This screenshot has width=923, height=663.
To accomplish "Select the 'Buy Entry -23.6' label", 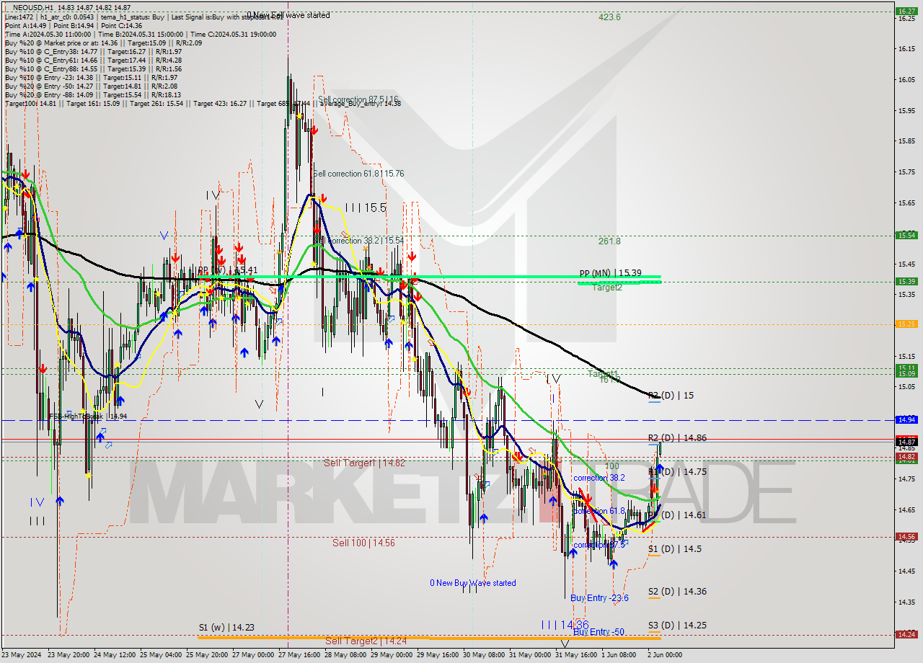I will click(599, 598).
